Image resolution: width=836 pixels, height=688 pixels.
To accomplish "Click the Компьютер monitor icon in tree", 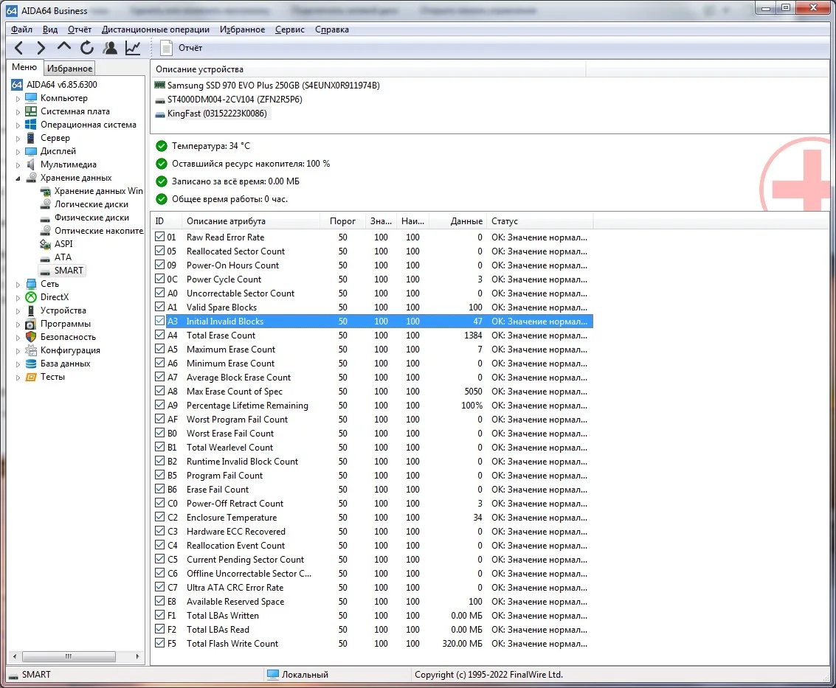I will pos(31,98).
